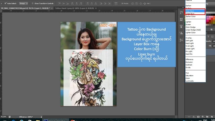
Task: Click the link layers icon
Action: point(189,117)
